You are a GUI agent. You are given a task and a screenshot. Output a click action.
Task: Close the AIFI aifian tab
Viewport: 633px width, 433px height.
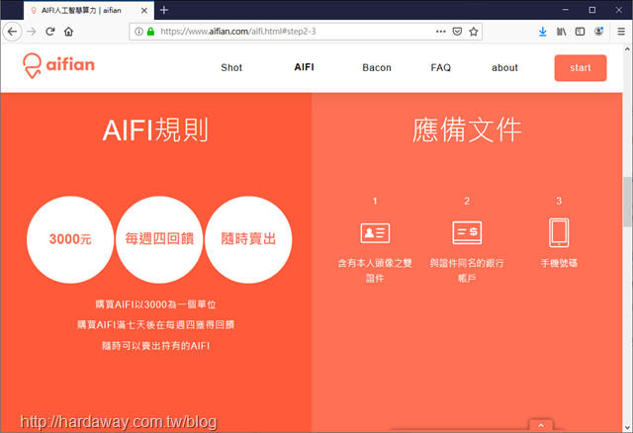tap(144, 11)
